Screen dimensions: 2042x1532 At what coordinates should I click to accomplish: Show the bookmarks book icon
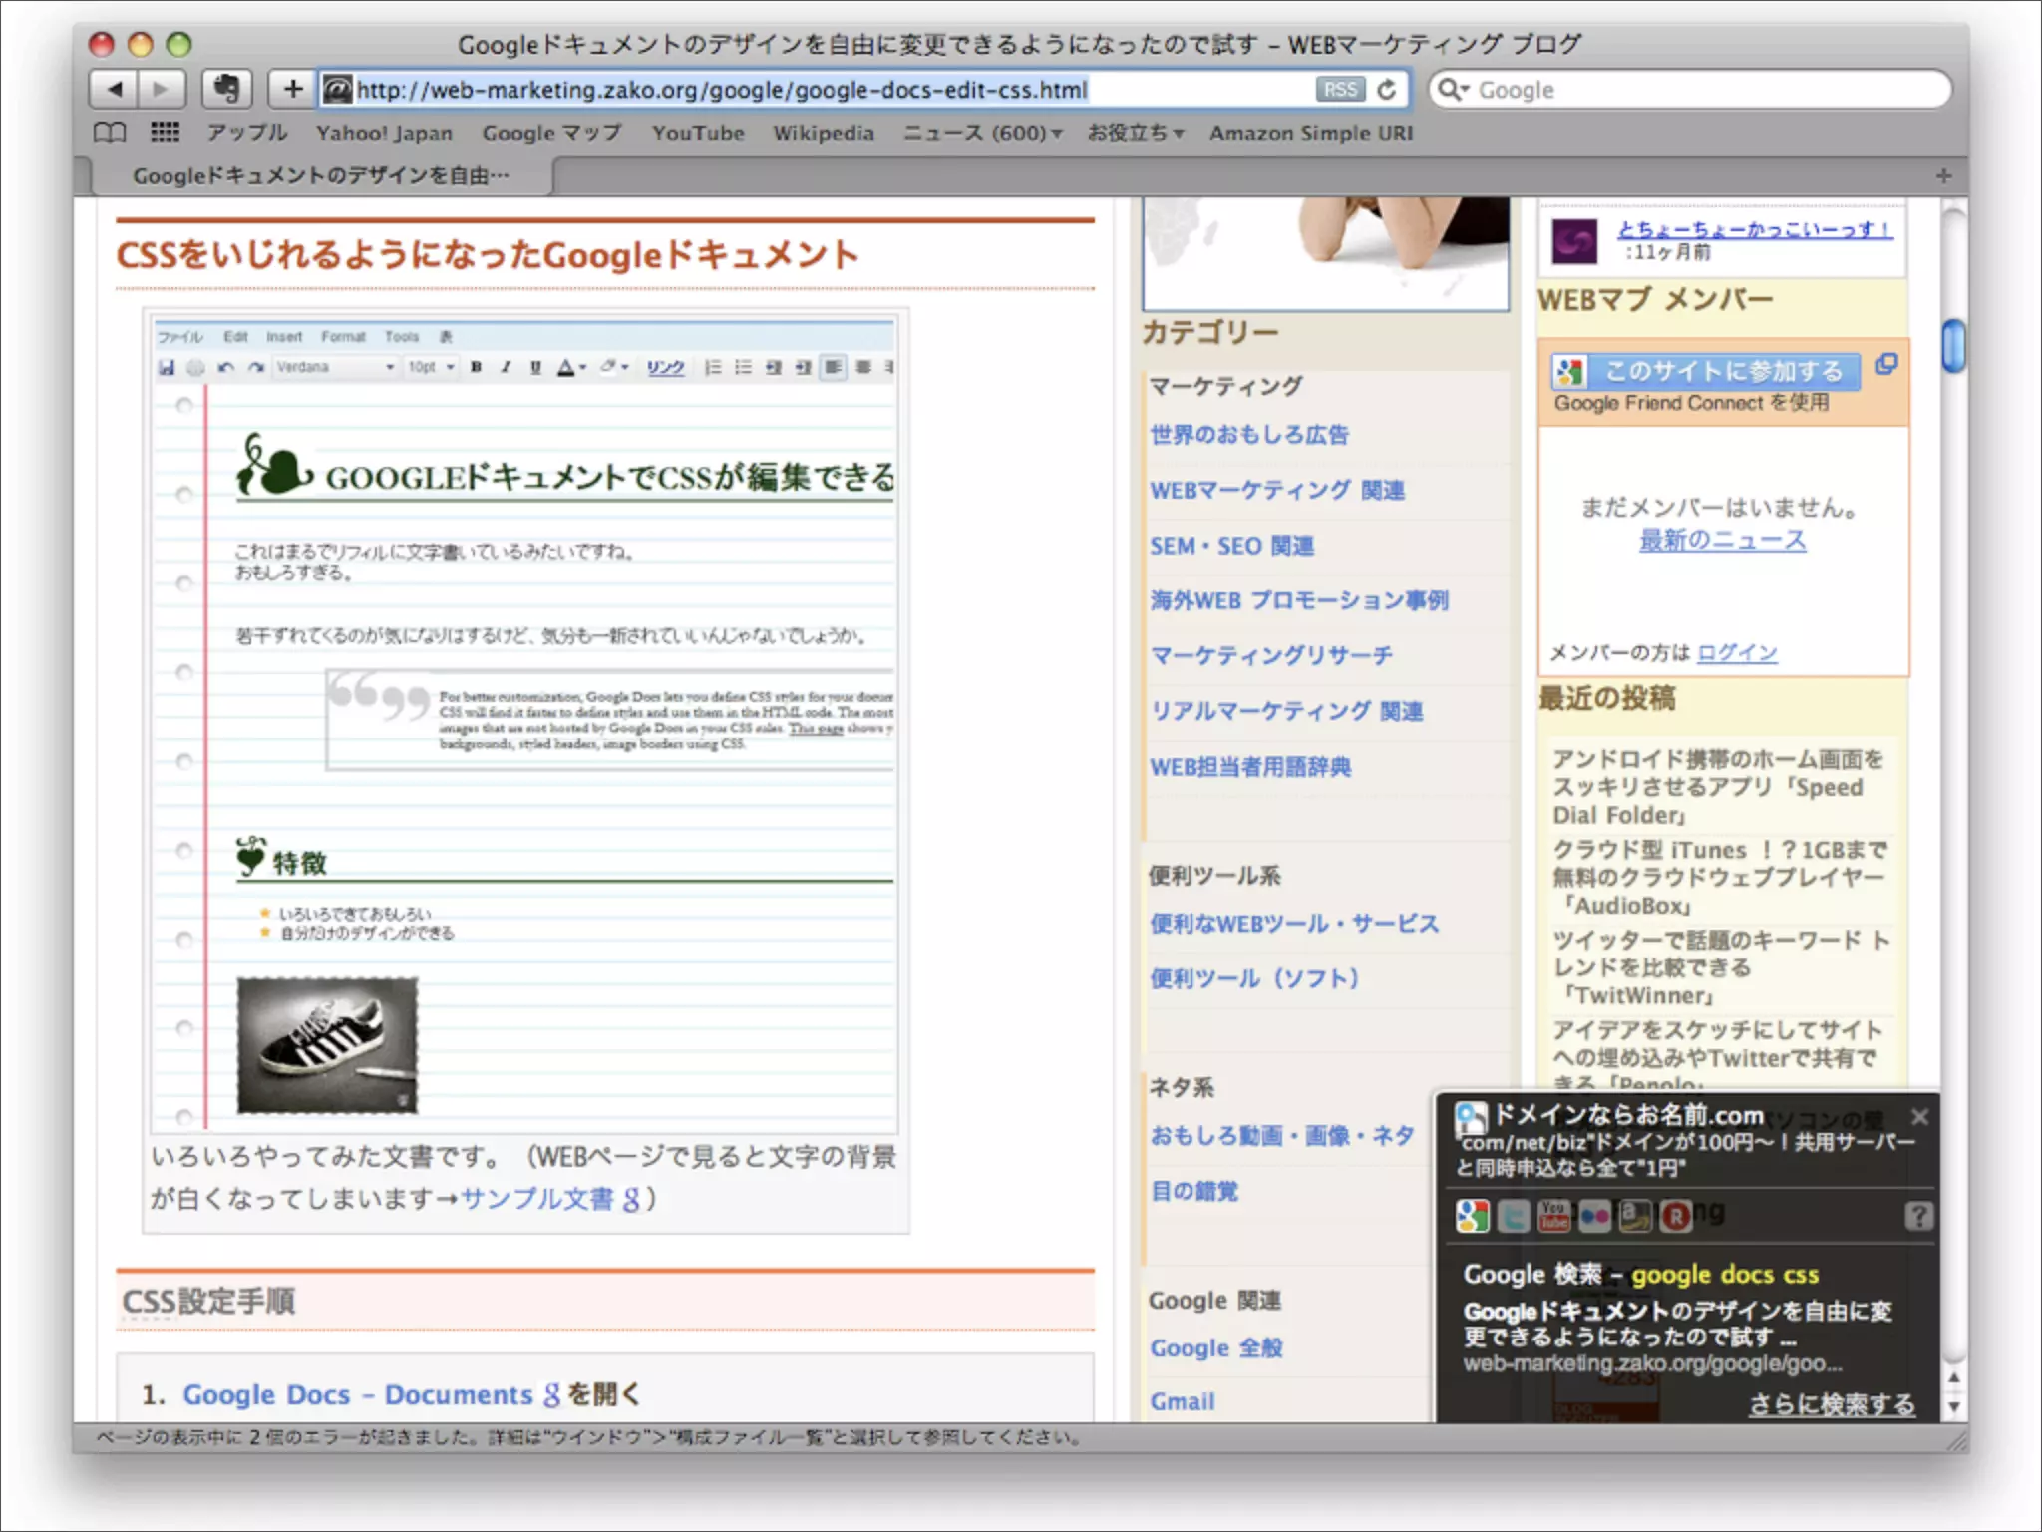coord(109,132)
